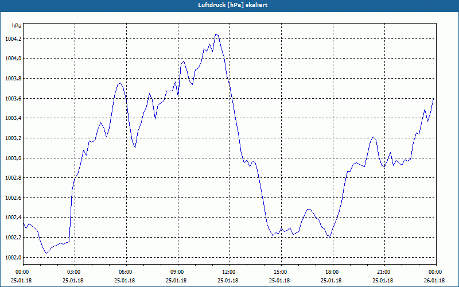Click the 15:00 time label
This screenshot has width=459, height=287.
coord(281,272)
